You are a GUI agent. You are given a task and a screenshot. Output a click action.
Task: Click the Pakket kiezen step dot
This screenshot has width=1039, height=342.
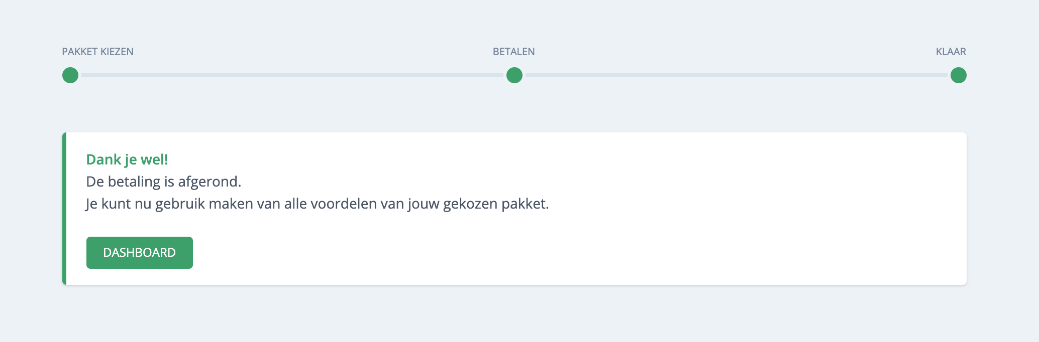(70, 75)
